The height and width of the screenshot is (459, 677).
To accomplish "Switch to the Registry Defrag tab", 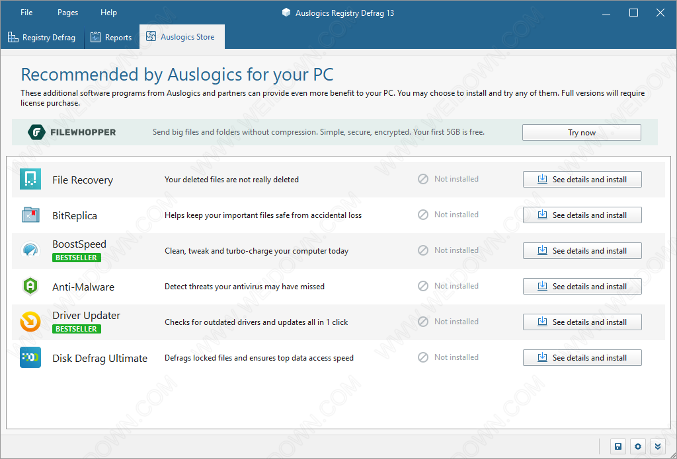I will (42, 38).
